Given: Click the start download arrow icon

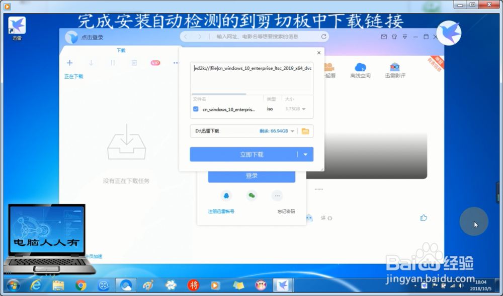Looking at the screenshot, I should 91,63.
